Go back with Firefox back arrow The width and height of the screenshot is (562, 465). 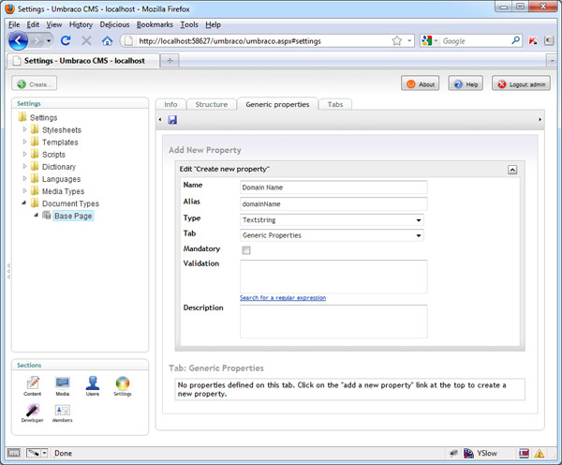point(18,40)
